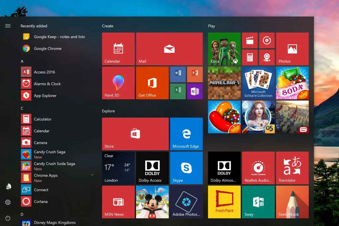339x226 pixels.
Task: Click the user account avatar
Action: pyautogui.click(x=8, y=186)
